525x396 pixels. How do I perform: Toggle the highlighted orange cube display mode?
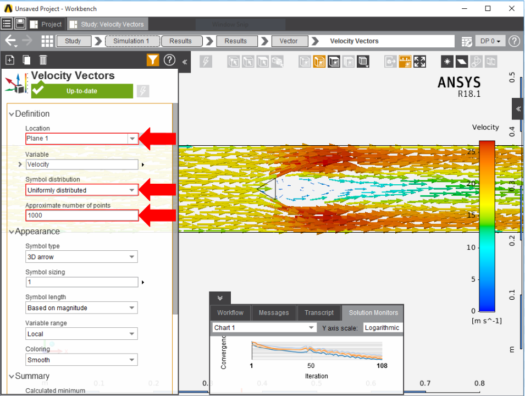pos(319,62)
